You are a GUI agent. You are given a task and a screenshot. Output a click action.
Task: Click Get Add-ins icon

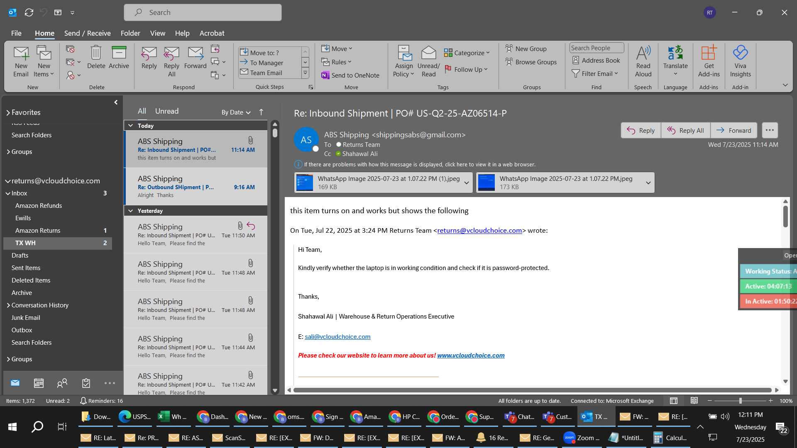point(709,61)
